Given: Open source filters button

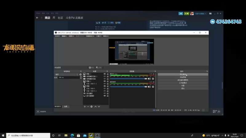Looking at the screenshot, I should [x=99, y=67].
